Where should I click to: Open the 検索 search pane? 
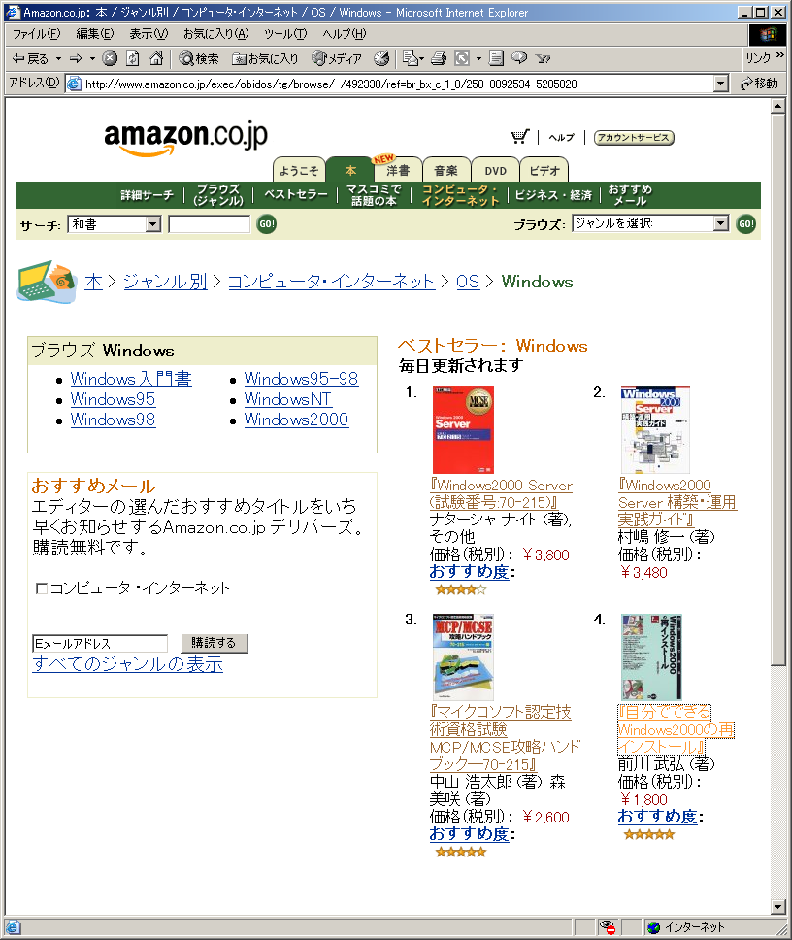tap(199, 58)
